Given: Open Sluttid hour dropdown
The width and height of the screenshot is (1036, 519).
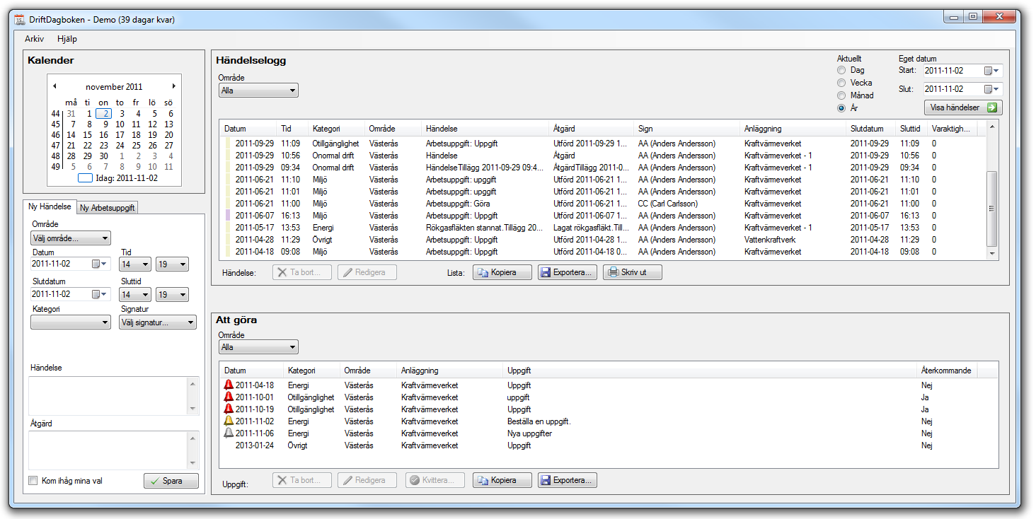Looking at the screenshot, I should pyautogui.click(x=135, y=294).
